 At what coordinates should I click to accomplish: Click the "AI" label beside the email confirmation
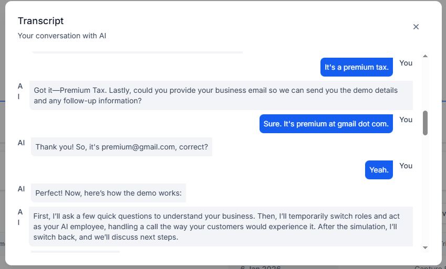click(22, 143)
